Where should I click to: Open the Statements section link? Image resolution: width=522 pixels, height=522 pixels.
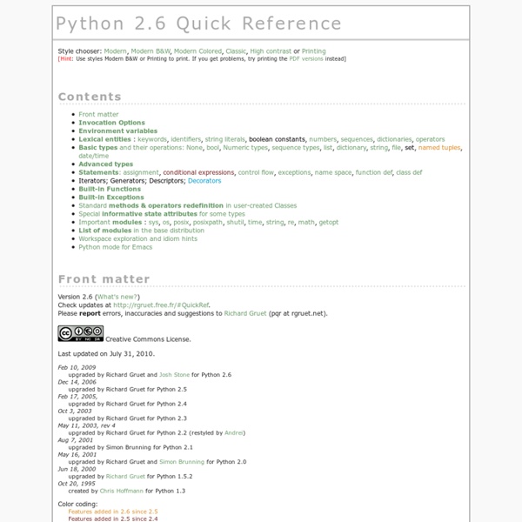click(98, 172)
